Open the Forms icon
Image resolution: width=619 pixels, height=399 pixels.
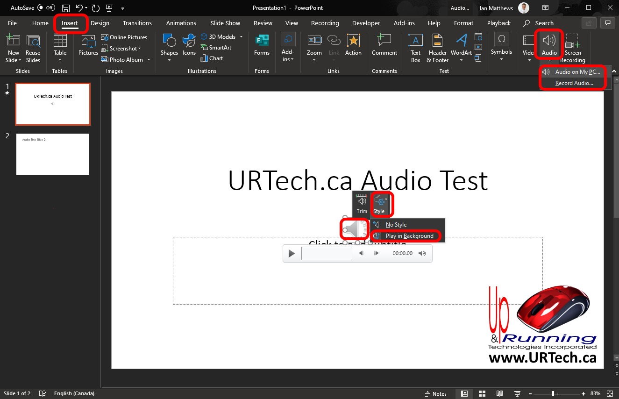pos(262,46)
